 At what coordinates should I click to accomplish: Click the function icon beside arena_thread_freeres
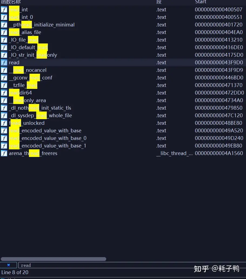point(4,153)
